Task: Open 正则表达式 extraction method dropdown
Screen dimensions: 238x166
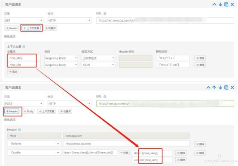Action: tap(98, 58)
